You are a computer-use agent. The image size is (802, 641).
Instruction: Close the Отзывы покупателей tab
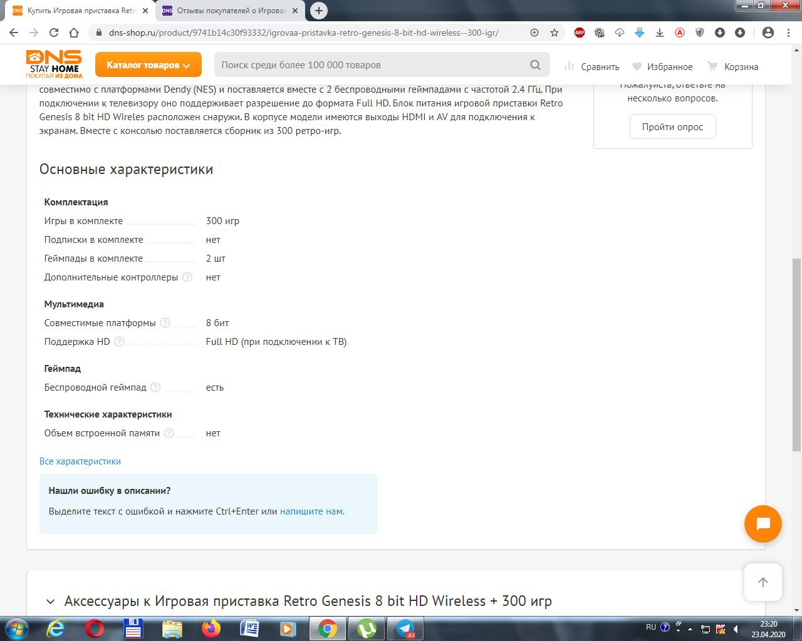click(x=295, y=11)
